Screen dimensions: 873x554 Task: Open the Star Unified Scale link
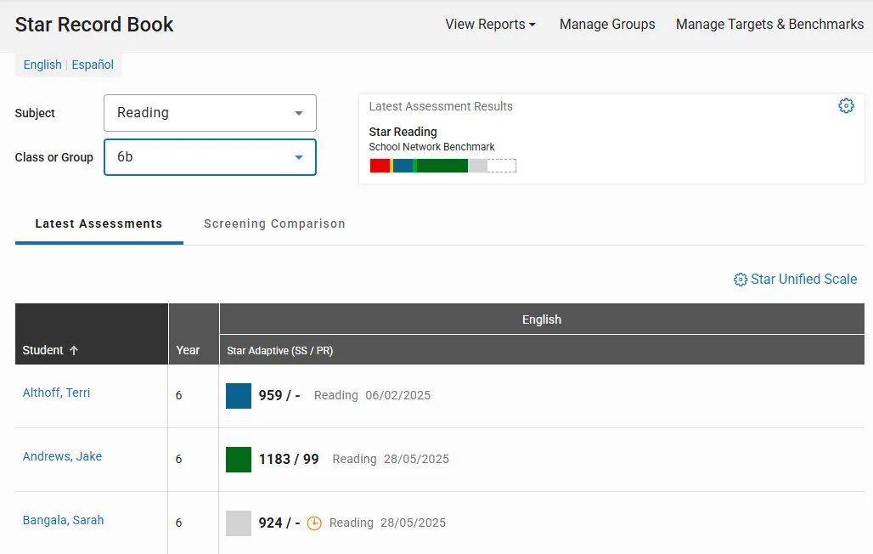[x=803, y=280]
